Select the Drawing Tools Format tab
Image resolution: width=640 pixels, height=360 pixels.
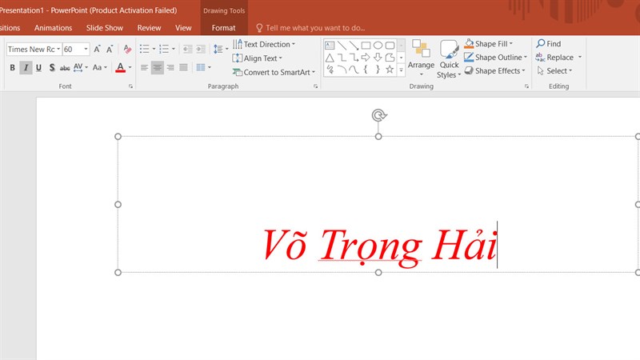224,28
